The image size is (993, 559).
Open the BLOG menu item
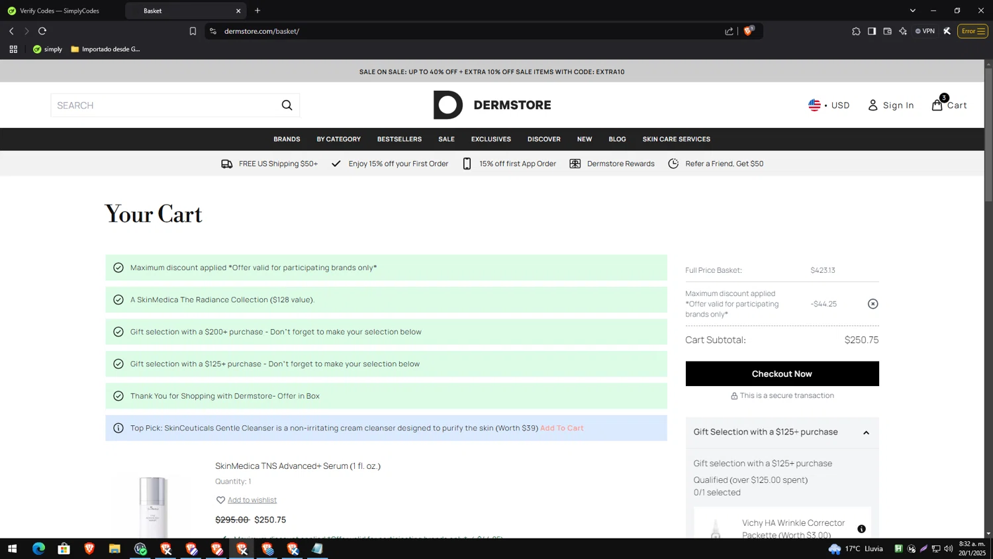[617, 139]
